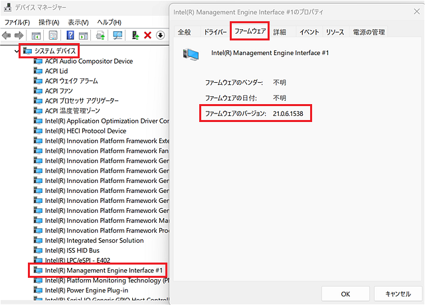Screen dimensions: 425x305
Task: Click the icon beside Intel(R) HECI Protocol Device
Action: click(38, 131)
